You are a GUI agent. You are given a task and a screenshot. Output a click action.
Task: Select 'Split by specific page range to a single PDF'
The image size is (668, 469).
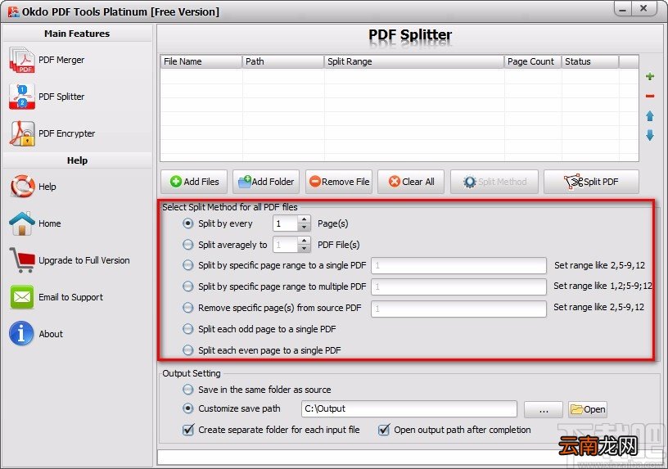tap(188, 265)
